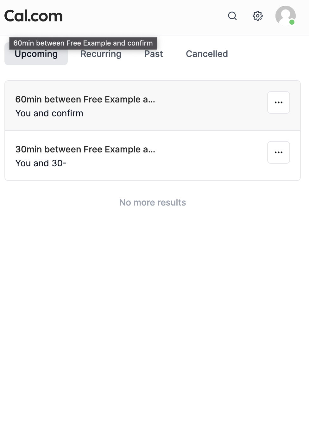309x425 pixels.
Task: Click the user profile avatar
Action: point(285,15)
